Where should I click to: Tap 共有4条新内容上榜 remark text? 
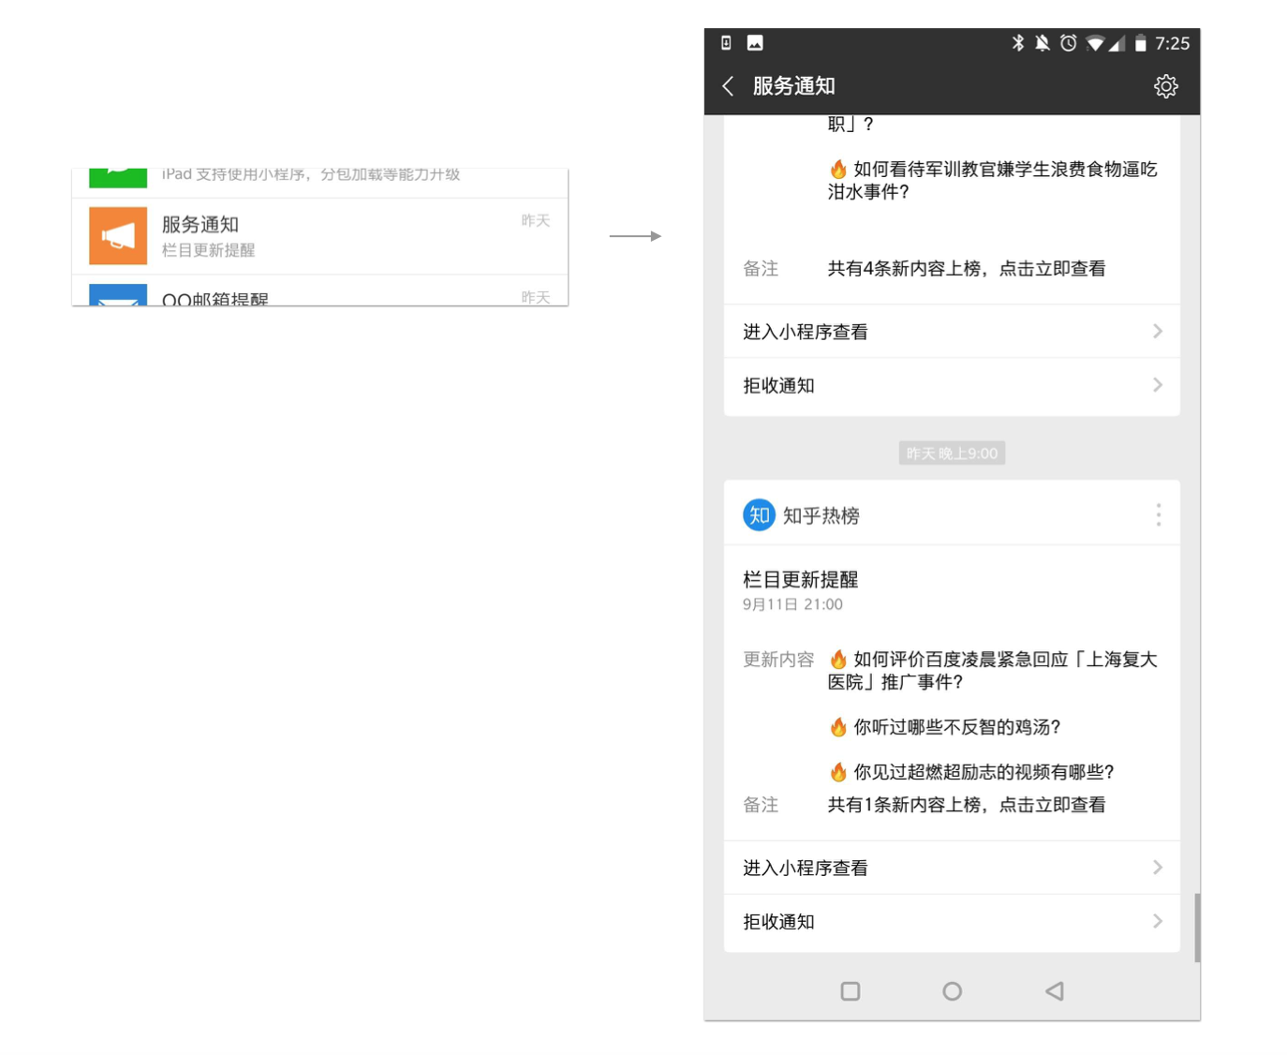pyautogui.click(x=967, y=269)
